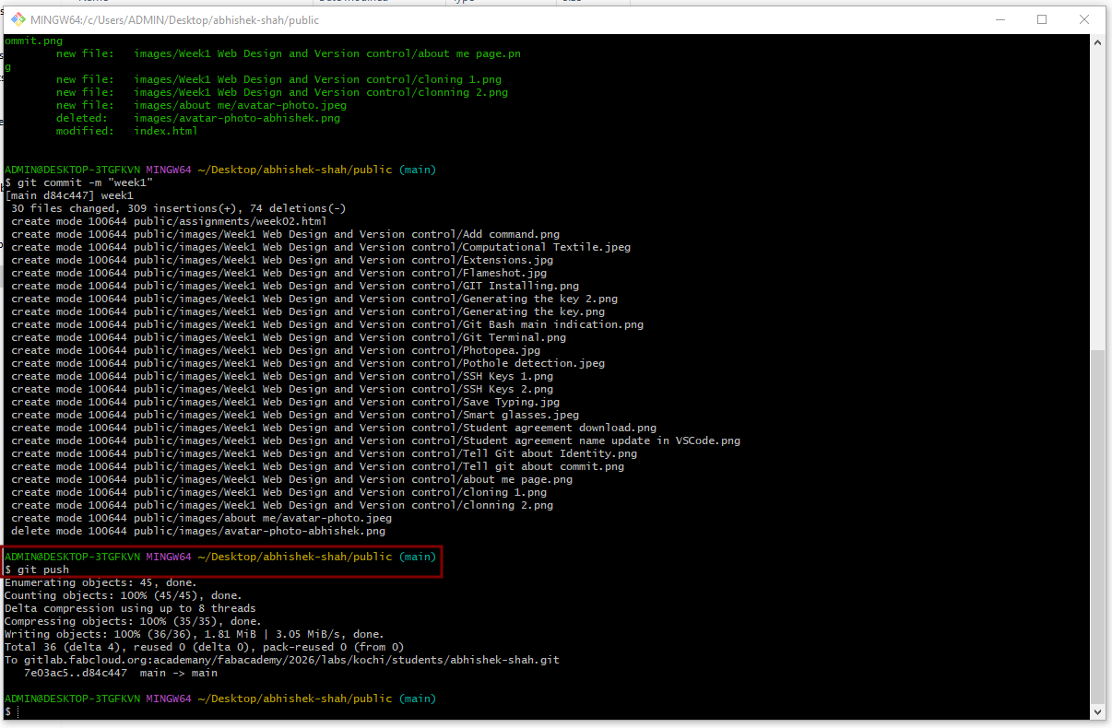
Task: Click the scrollbar up arrow
Action: pyautogui.click(x=1097, y=43)
